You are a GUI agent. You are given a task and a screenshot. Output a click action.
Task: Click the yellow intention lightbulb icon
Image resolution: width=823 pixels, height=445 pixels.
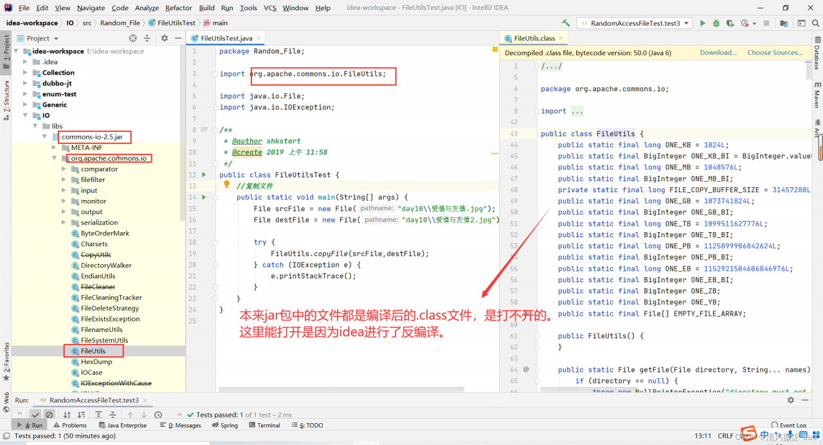pos(226,185)
